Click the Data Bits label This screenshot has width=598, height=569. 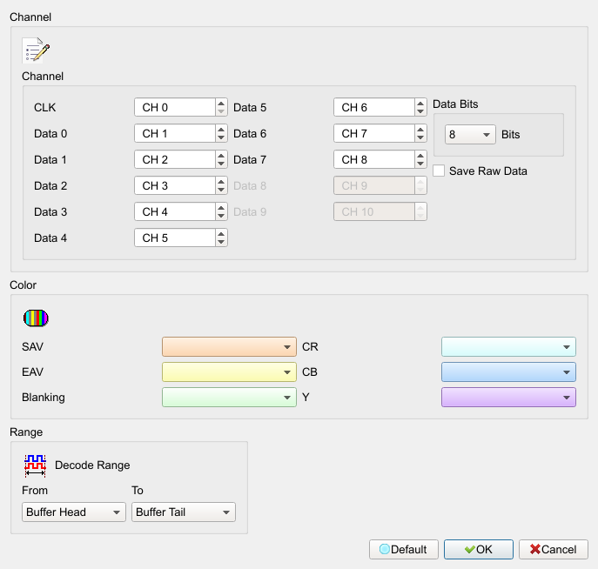(x=455, y=104)
